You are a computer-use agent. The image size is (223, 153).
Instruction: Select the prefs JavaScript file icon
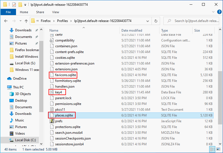pyautogui.click(x=52, y=121)
